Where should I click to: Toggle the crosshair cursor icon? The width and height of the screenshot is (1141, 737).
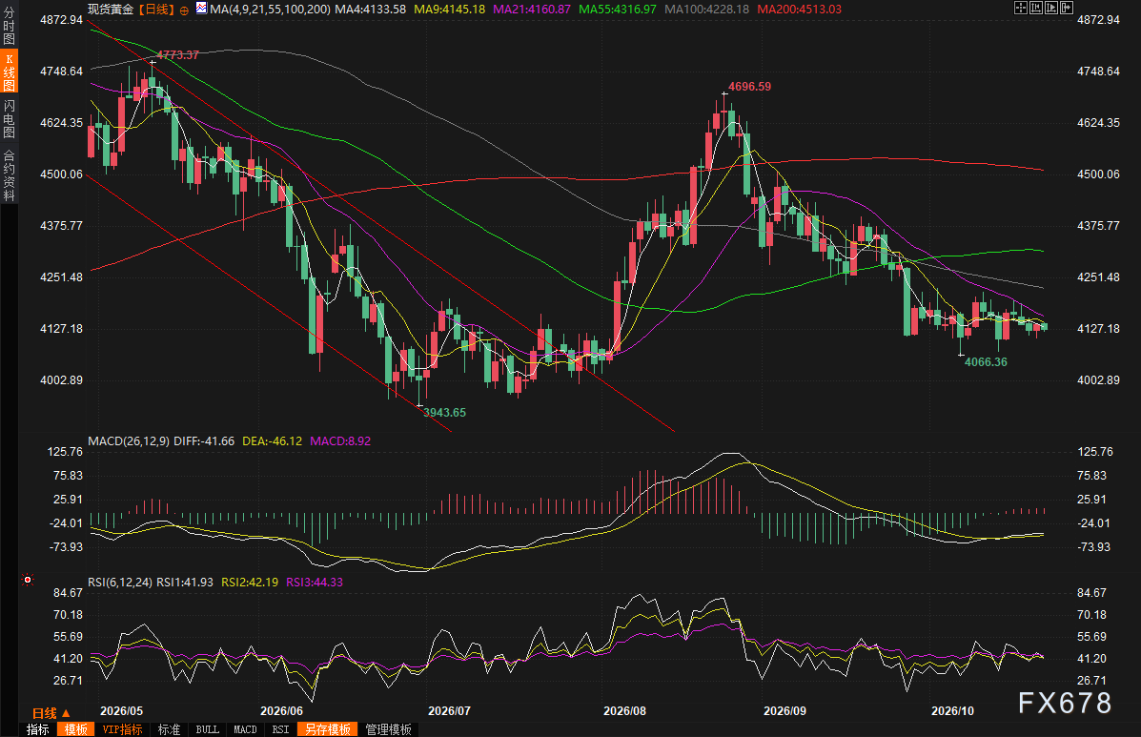(1021, 8)
